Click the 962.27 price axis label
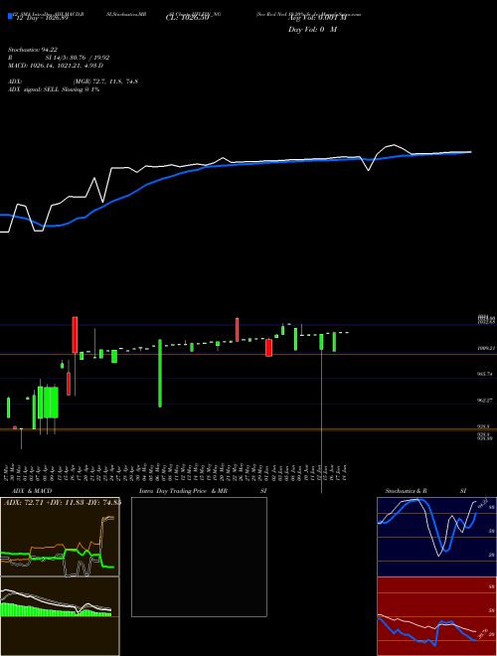Image resolution: width=497 pixels, height=656 pixels. pos(486,401)
